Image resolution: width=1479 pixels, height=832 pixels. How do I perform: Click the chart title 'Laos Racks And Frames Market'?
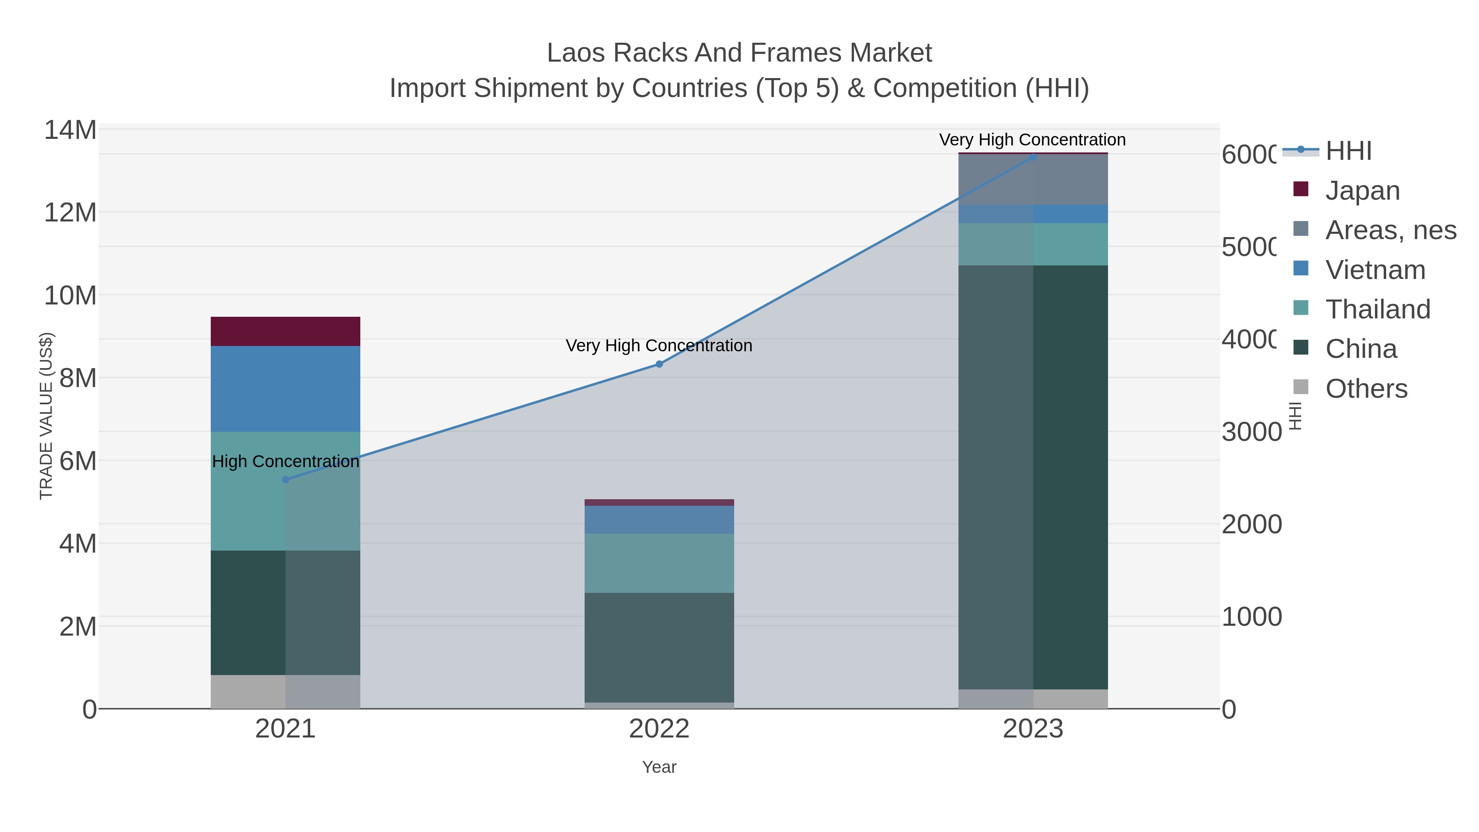[x=739, y=53]
